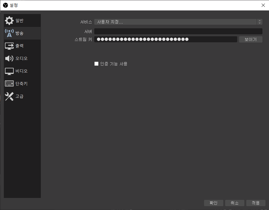Screen dimensions: 269x210
Task: Close the 설정 settings window
Action: (263, 5)
